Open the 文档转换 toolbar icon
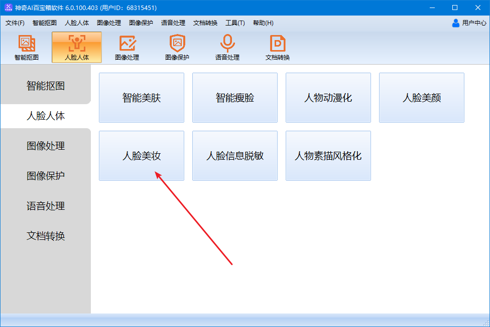The width and height of the screenshot is (490, 327). pyautogui.click(x=278, y=48)
